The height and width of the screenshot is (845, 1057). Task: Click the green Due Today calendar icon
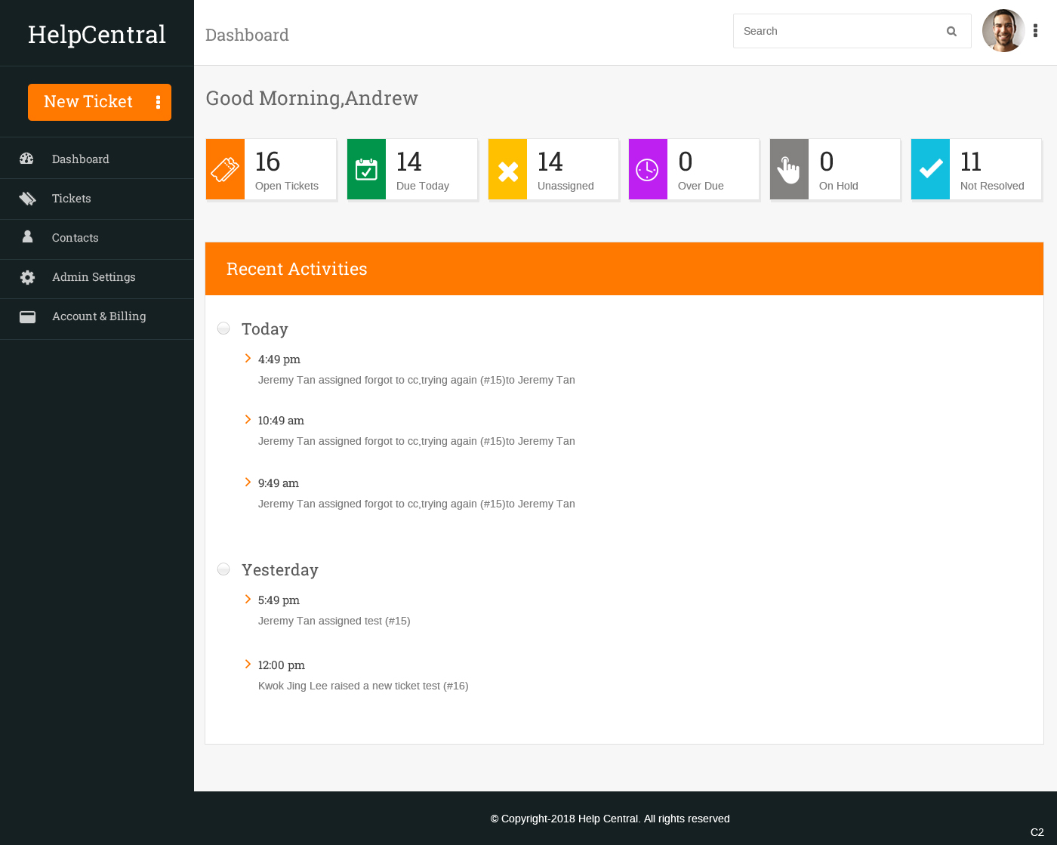click(366, 169)
